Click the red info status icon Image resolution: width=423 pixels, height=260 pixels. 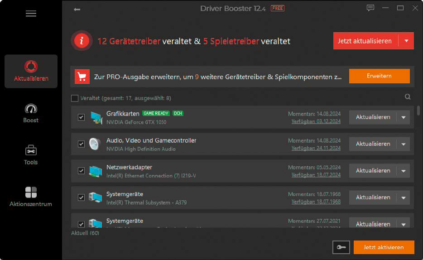click(82, 41)
